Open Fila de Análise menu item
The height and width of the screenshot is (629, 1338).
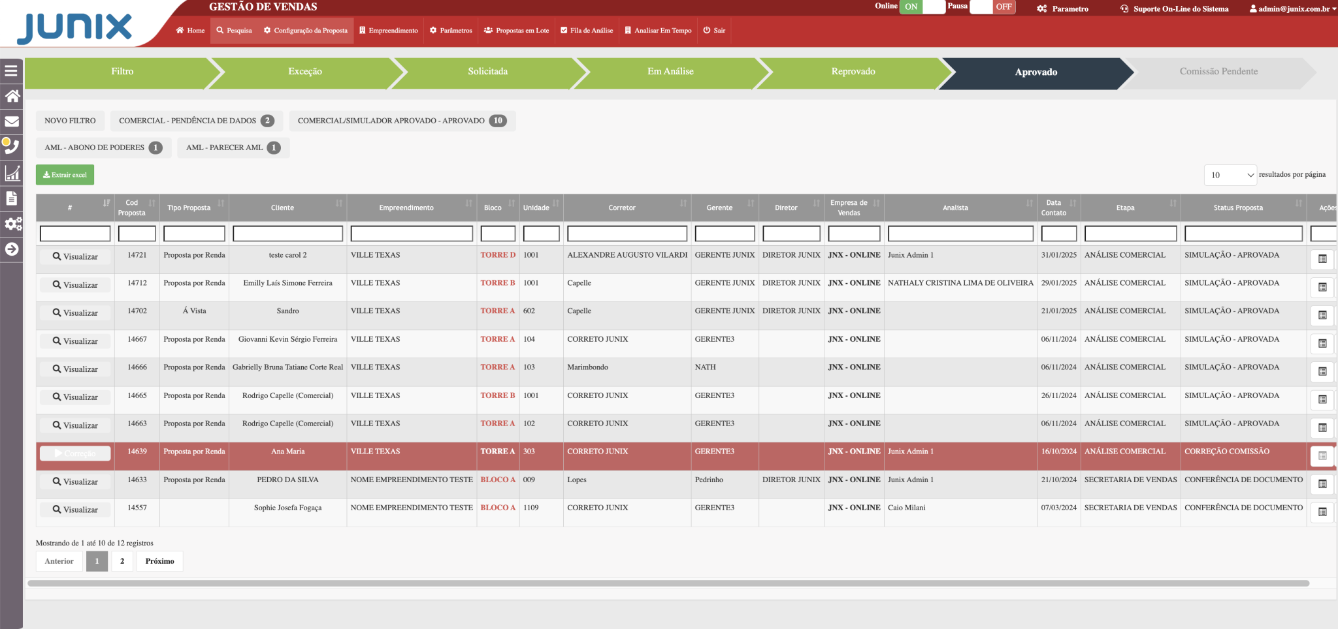(586, 31)
